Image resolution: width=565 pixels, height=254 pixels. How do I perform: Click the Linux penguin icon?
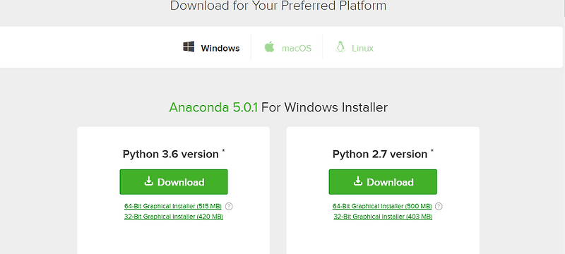click(x=340, y=47)
